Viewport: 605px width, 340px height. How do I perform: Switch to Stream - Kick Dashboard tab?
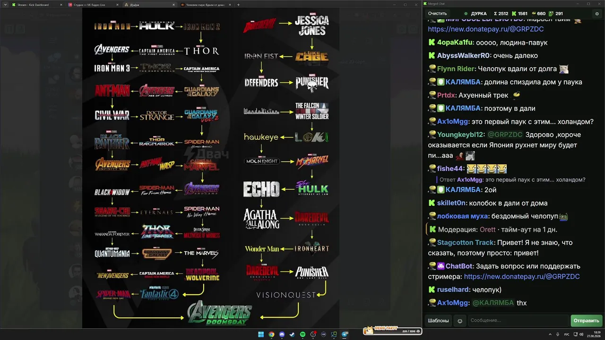tap(37, 5)
